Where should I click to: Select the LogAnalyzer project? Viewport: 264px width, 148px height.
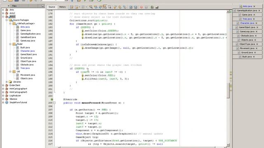coord(15,96)
